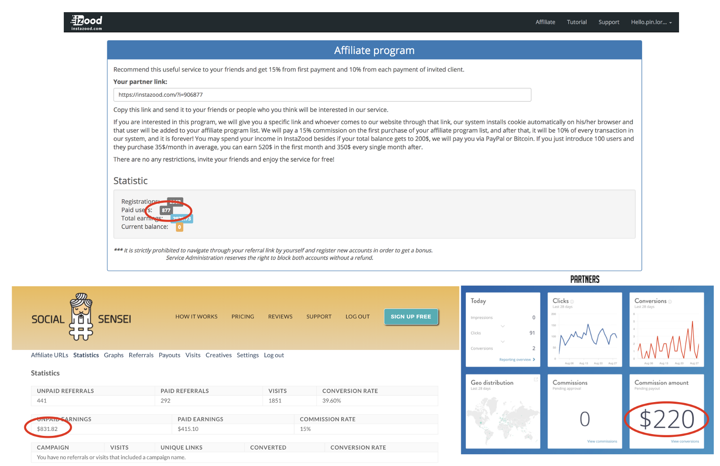Click the info icon beside Clicks title
720x466 pixels.
pyautogui.click(x=572, y=302)
